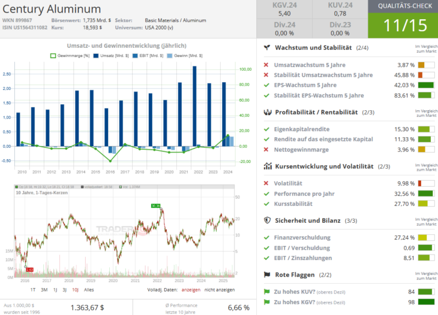This screenshot has width=438, height=315.
Task: Toggle the Gewinnmarge [%] legend entry
Action: [x=70, y=56]
